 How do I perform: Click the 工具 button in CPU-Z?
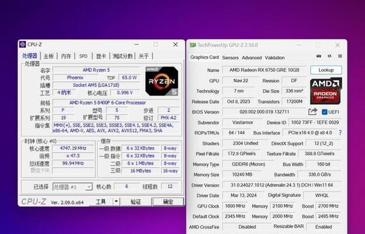[101, 202]
